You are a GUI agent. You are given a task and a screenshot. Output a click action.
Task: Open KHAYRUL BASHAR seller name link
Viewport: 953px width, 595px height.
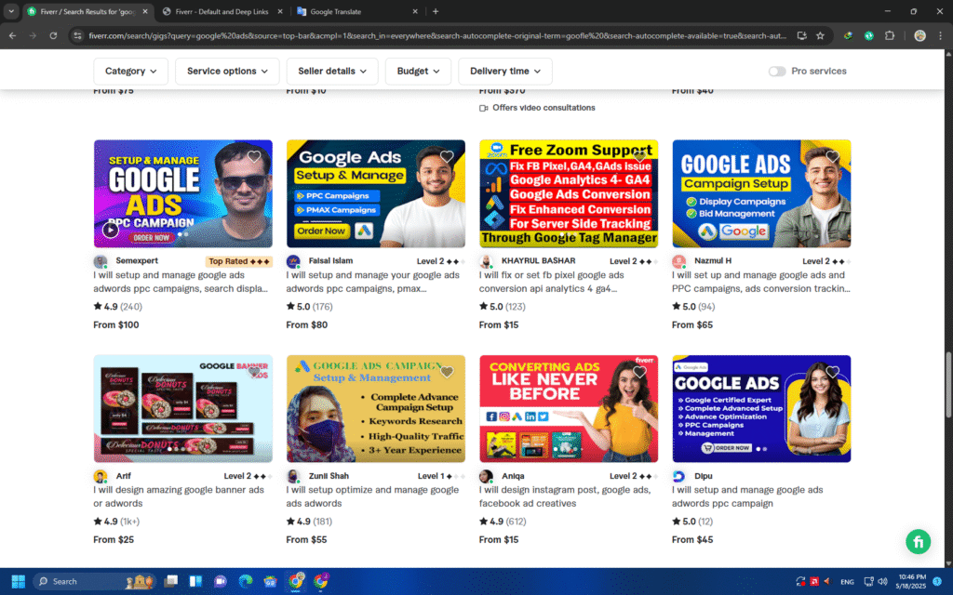coord(538,260)
